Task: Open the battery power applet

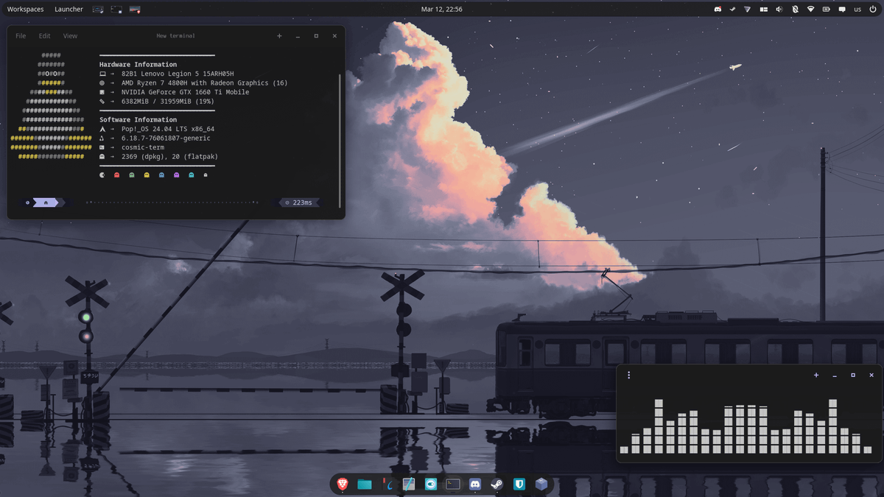Action: 826,10
